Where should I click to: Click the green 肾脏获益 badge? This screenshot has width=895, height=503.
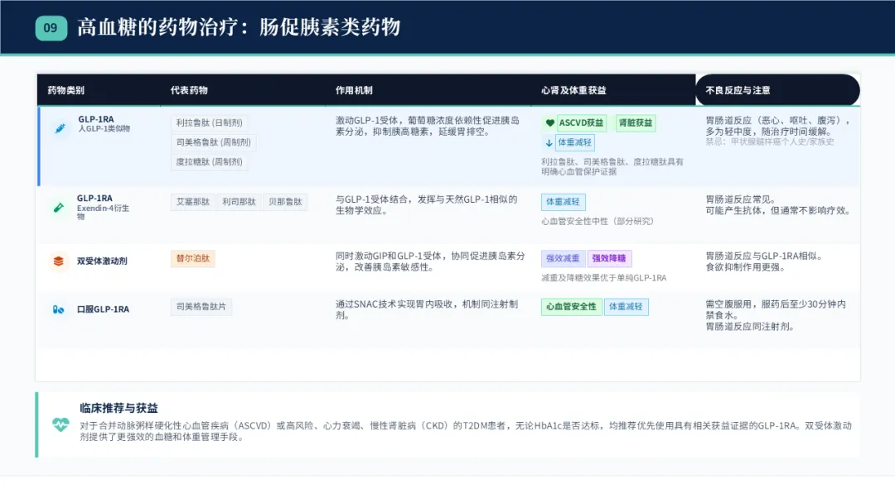point(636,123)
